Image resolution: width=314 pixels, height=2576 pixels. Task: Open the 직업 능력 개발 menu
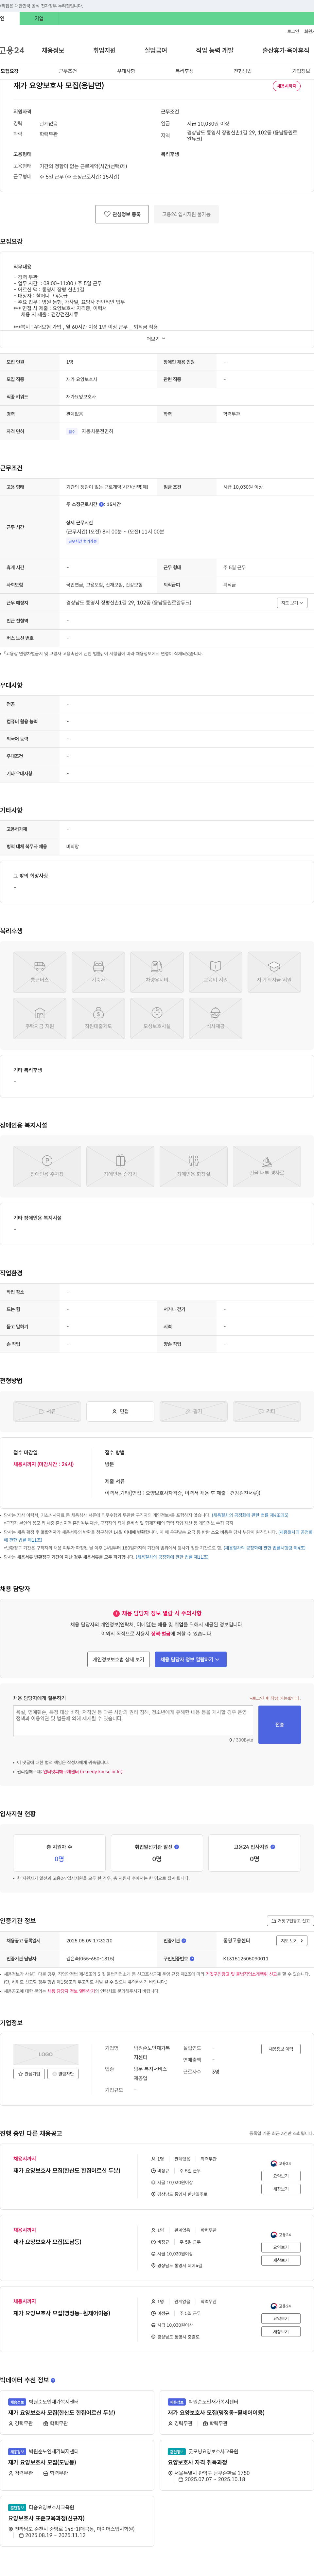point(215,50)
